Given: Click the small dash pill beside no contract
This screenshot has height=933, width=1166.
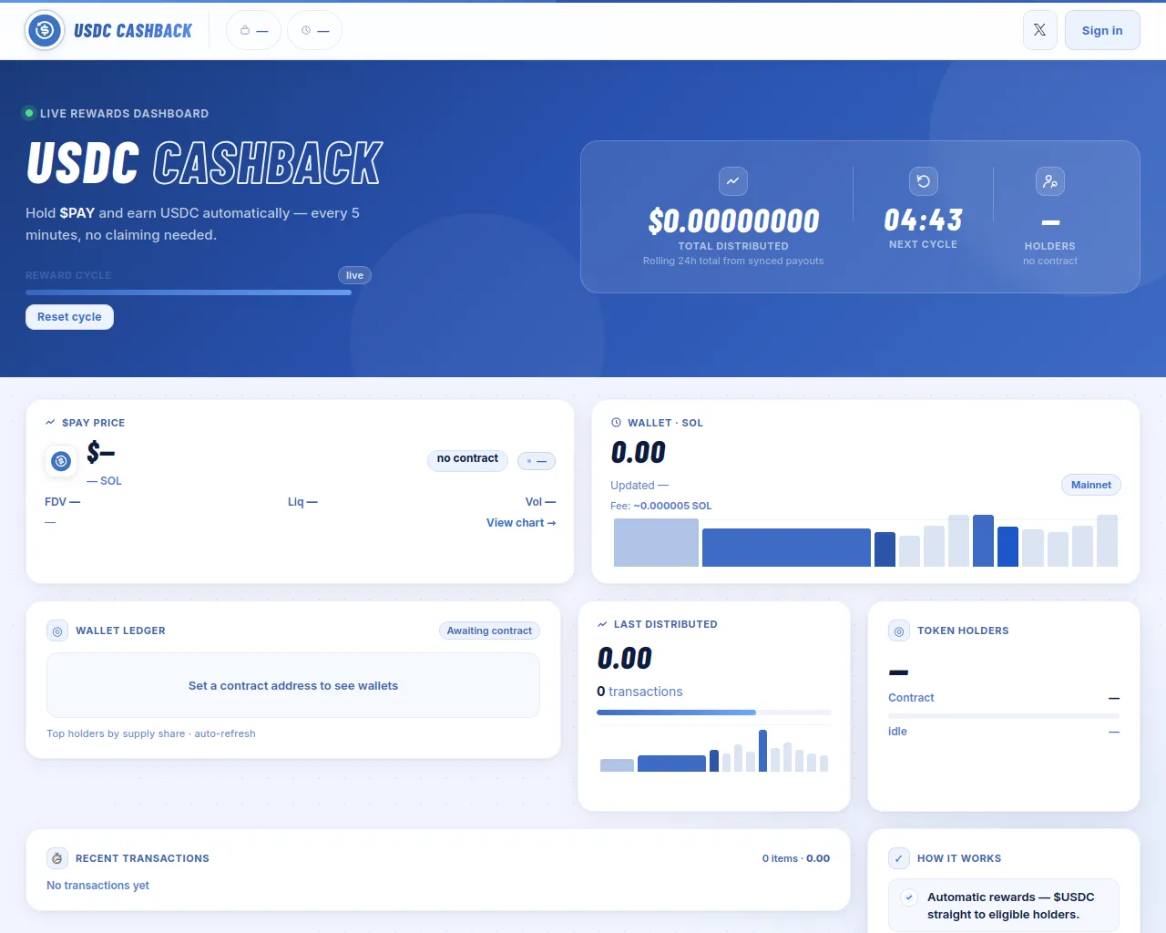Looking at the screenshot, I should tap(537, 461).
